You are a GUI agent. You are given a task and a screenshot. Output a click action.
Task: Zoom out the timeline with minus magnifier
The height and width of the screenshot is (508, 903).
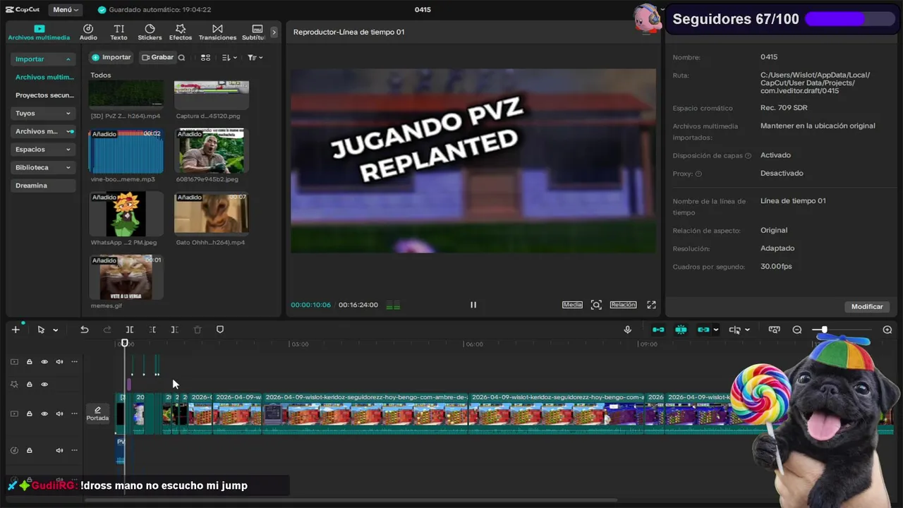click(797, 329)
